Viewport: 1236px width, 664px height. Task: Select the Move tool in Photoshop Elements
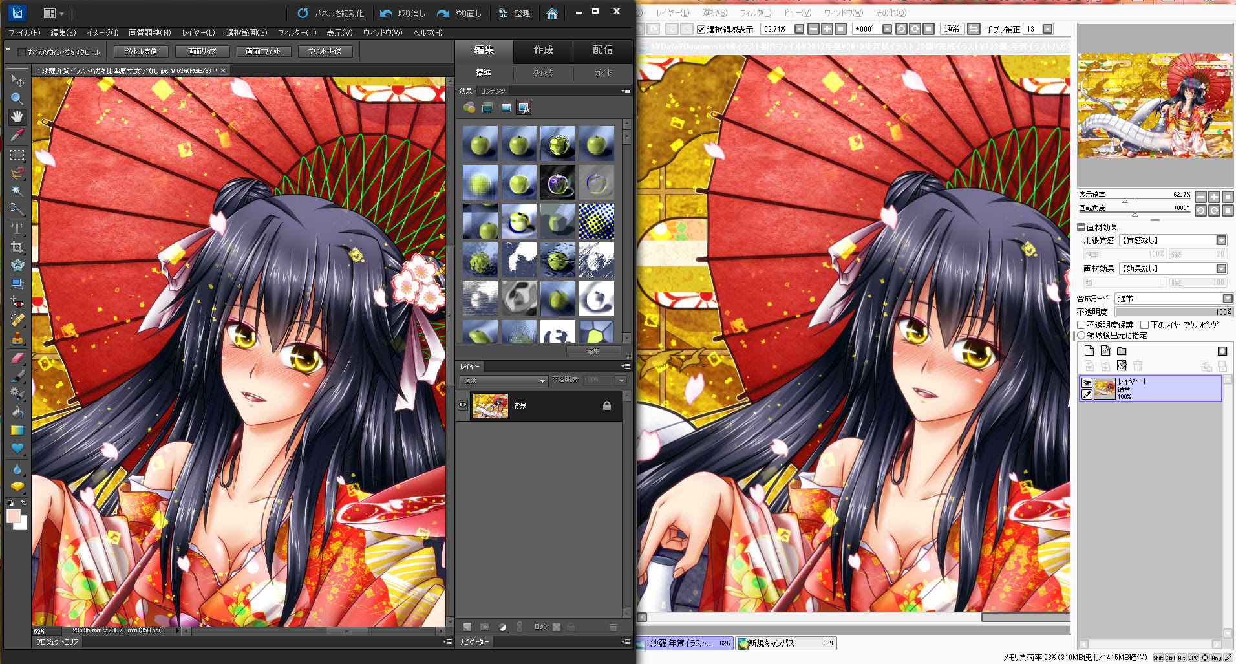point(17,80)
